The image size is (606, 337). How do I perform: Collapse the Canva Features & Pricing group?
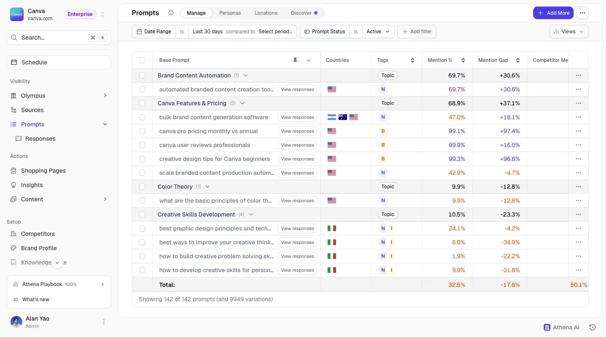(242, 103)
